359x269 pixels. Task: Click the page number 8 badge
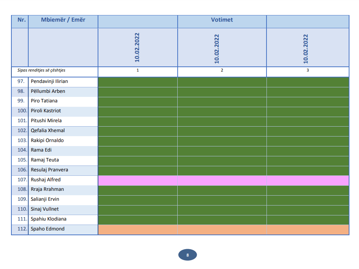[x=188, y=255]
